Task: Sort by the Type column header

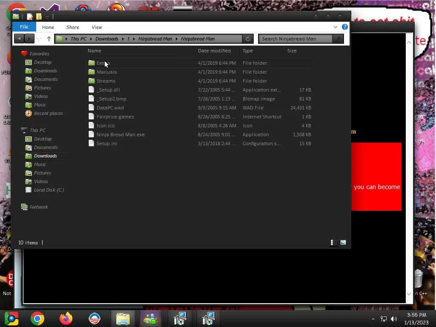Action: [247, 51]
